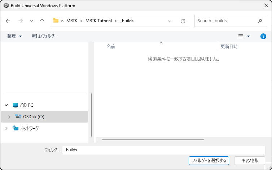Create a folder with 新しいフォルダー

click(44, 36)
